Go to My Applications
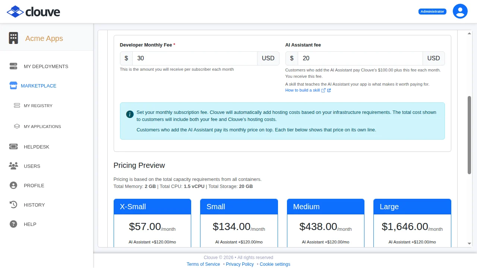477x268 pixels. click(x=42, y=127)
